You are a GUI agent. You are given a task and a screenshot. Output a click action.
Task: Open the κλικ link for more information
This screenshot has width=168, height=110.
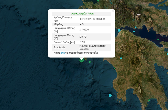pos(63,53)
